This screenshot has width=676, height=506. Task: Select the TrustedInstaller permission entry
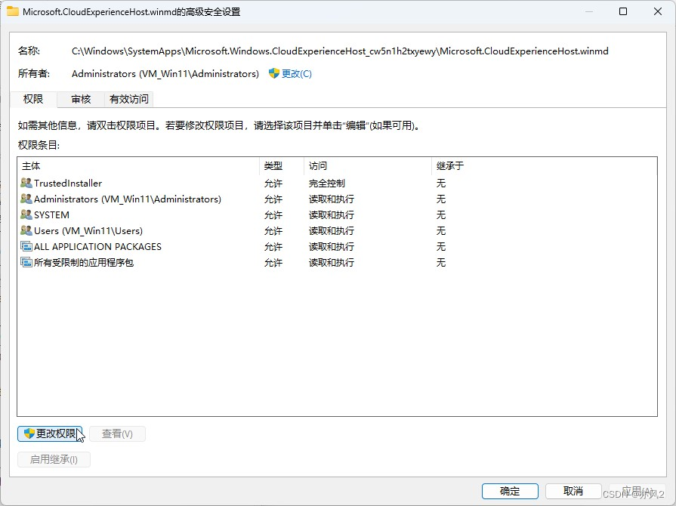(x=337, y=184)
